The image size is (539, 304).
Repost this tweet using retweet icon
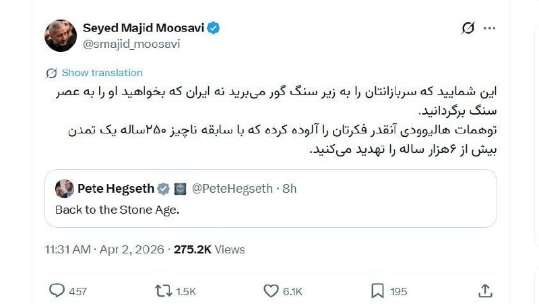coord(164,291)
